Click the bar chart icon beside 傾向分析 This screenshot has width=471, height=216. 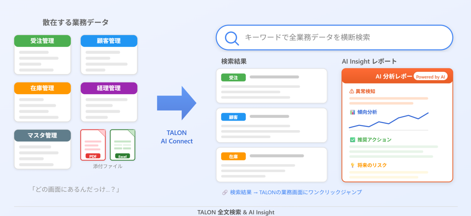pyautogui.click(x=352, y=112)
